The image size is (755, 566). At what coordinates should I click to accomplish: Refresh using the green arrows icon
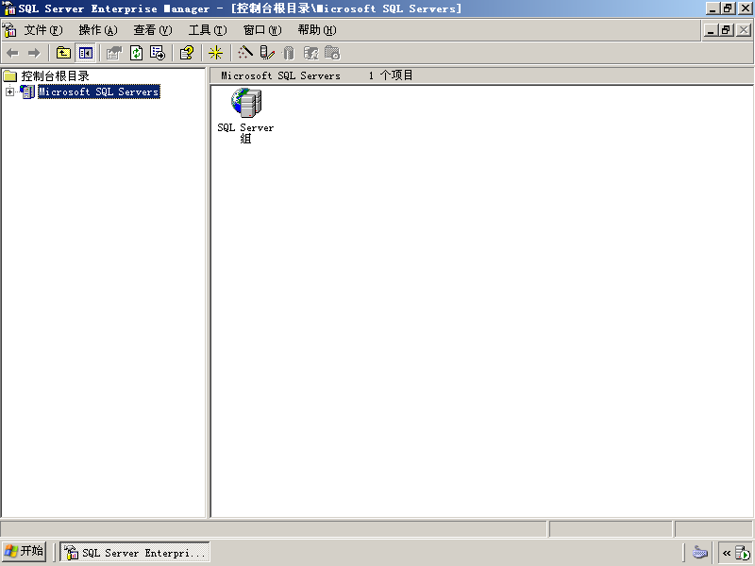pyautogui.click(x=136, y=53)
